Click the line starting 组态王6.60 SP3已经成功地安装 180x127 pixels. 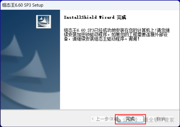[x=117, y=30]
